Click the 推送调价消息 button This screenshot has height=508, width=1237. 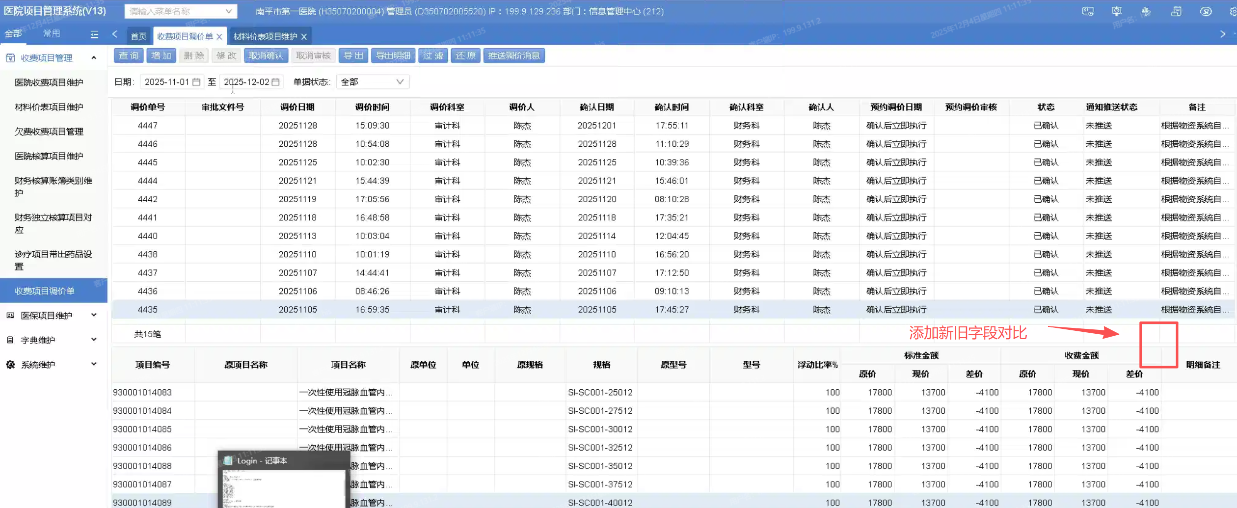pos(514,55)
